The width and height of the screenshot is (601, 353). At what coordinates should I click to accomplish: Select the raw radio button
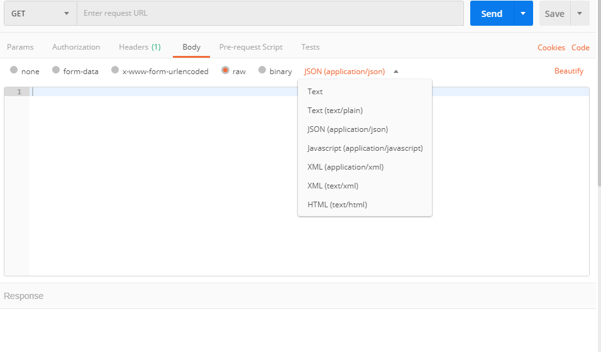tap(225, 70)
